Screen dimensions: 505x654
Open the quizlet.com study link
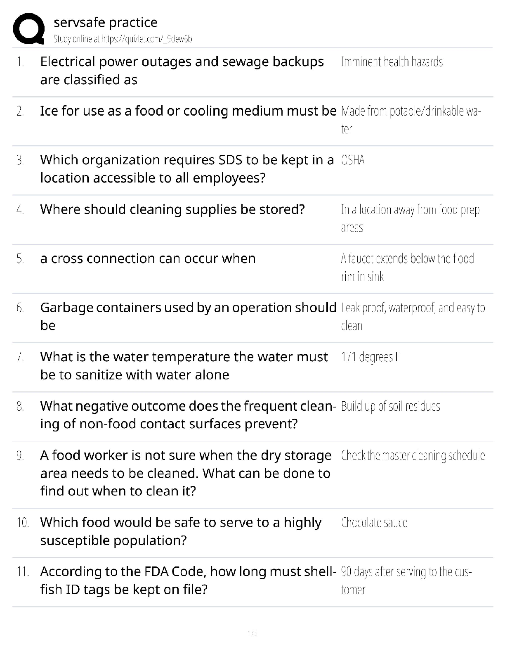(123, 39)
